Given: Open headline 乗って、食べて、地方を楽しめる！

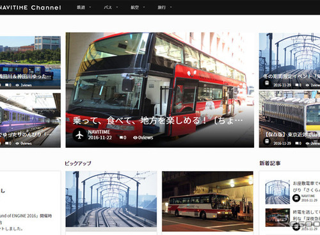Looking at the screenshot, I should coord(157,120).
